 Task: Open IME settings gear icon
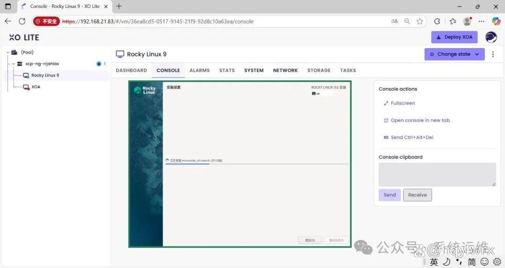click(497, 262)
